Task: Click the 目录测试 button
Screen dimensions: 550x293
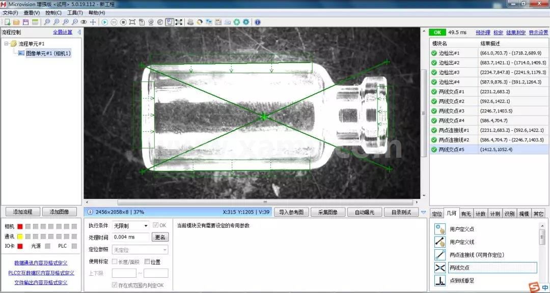Action: pos(401,212)
